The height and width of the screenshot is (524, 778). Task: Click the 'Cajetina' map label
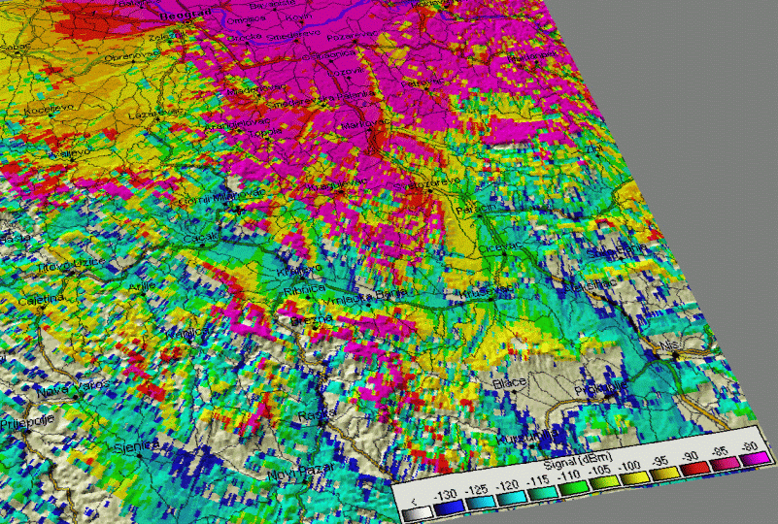(41, 299)
